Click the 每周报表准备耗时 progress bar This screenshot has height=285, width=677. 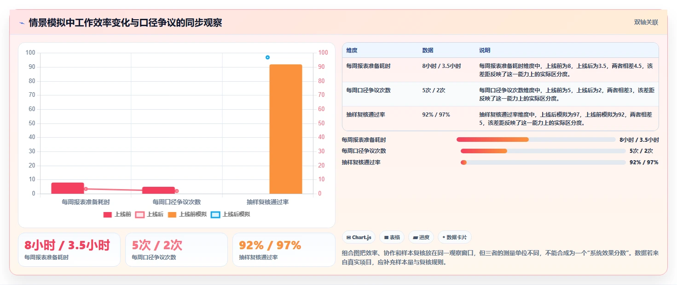tap(536, 140)
